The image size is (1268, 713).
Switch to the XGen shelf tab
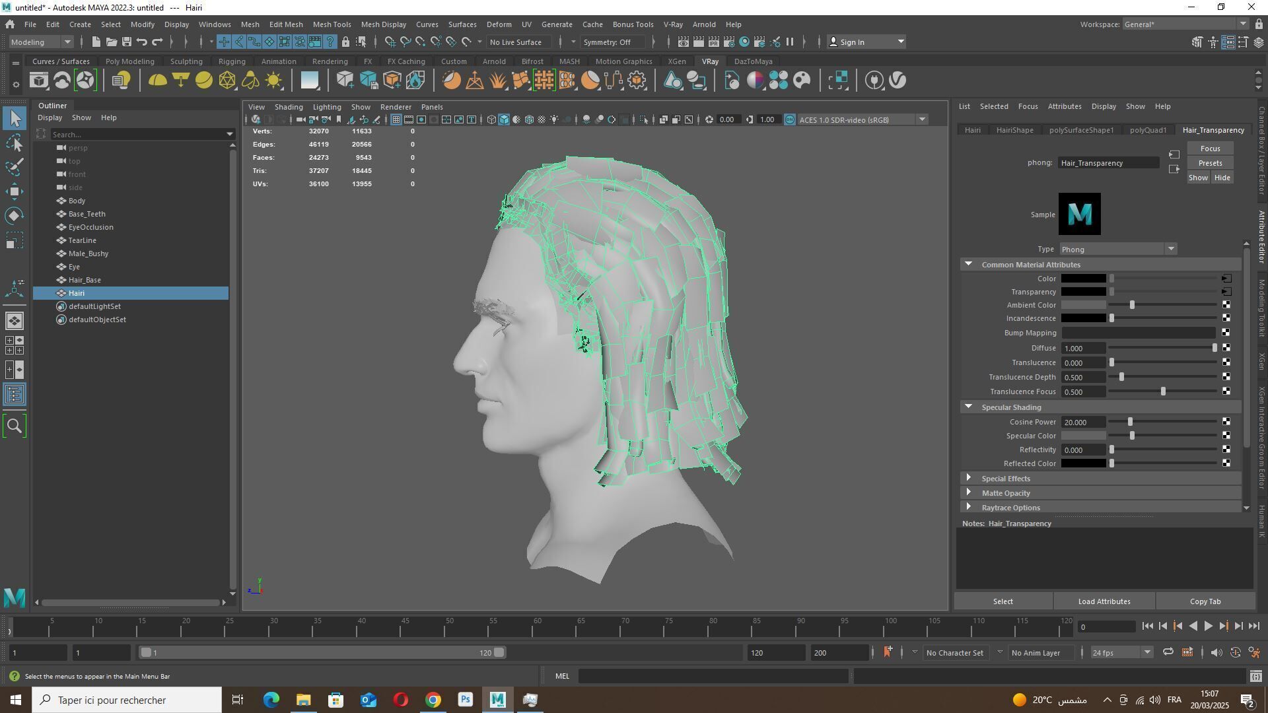(x=676, y=61)
